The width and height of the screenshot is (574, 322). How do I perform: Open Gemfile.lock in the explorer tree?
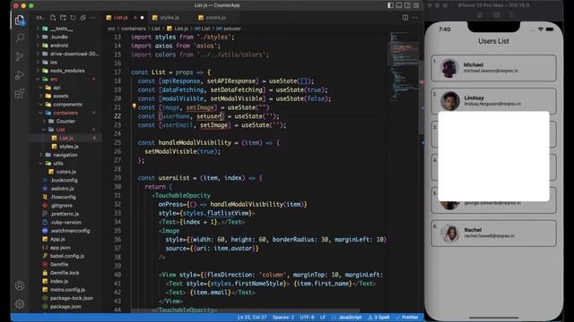(65, 273)
